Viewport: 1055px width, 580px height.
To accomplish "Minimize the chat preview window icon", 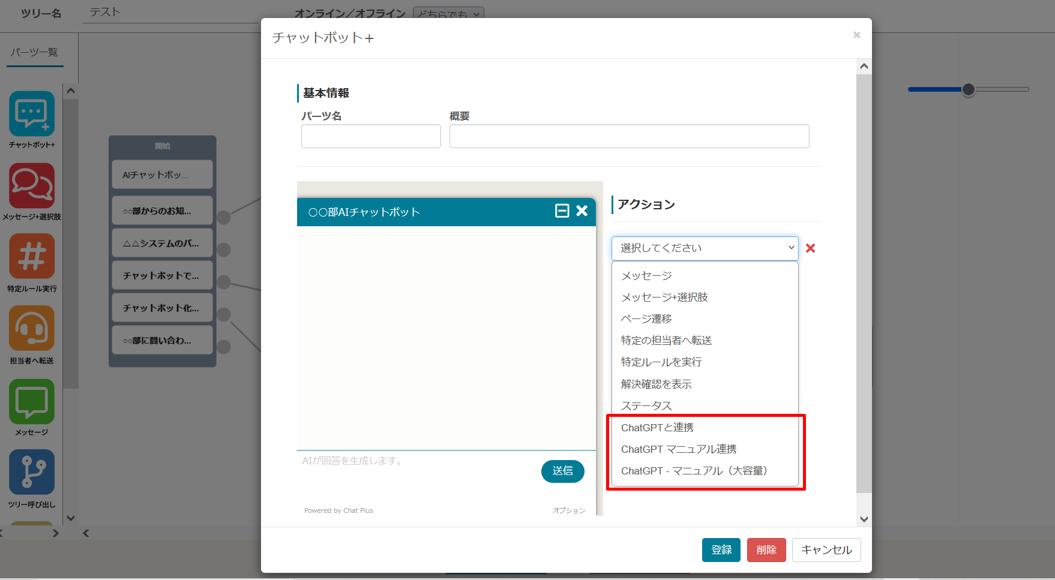I will tap(562, 211).
